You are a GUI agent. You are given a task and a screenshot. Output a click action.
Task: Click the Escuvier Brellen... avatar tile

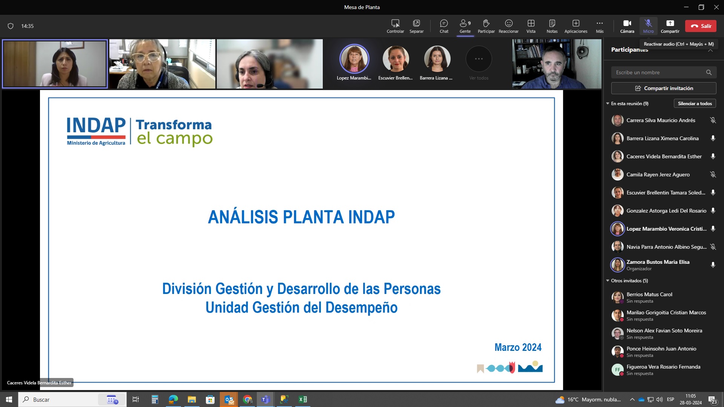point(395,63)
